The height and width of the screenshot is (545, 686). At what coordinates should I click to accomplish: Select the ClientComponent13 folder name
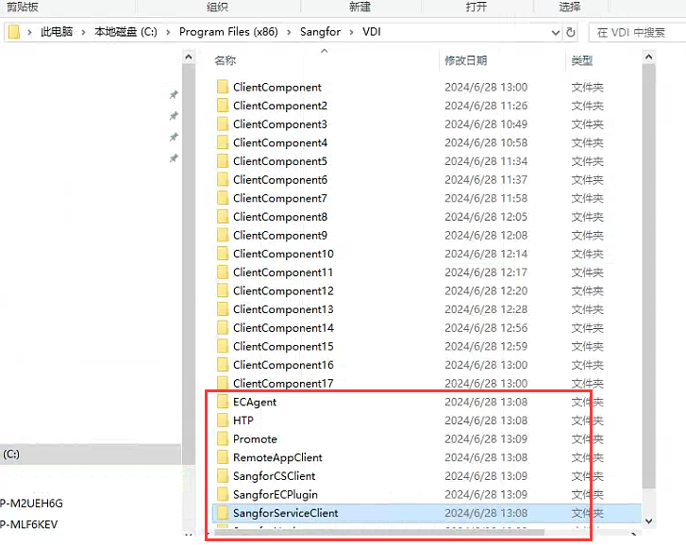click(x=283, y=309)
